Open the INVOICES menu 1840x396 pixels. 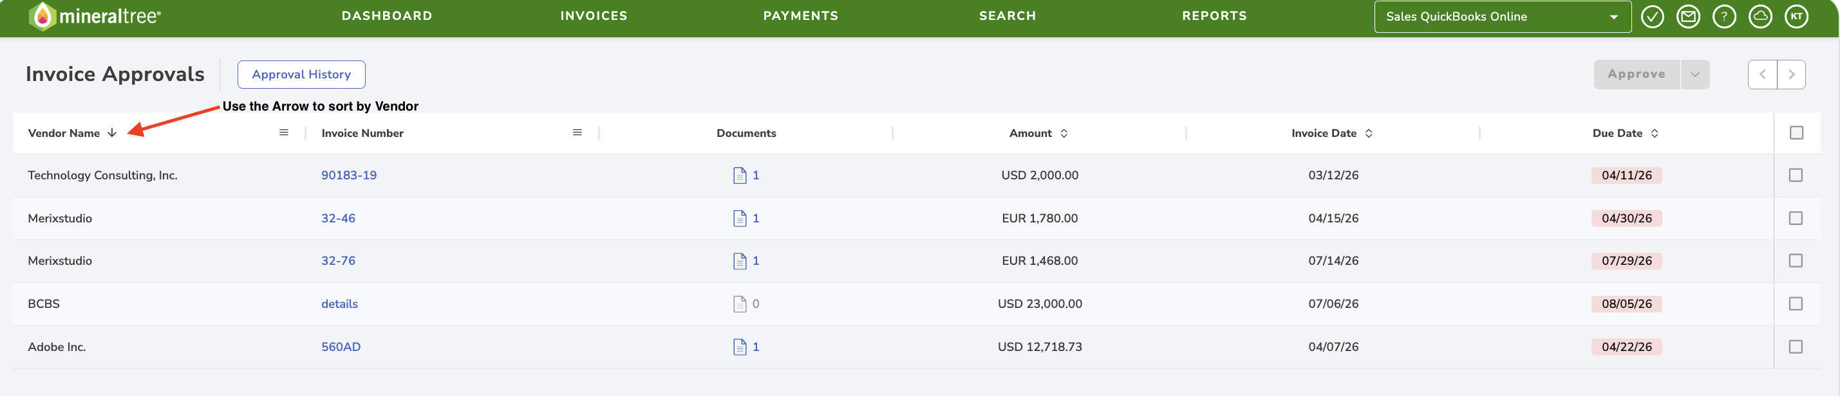click(594, 15)
